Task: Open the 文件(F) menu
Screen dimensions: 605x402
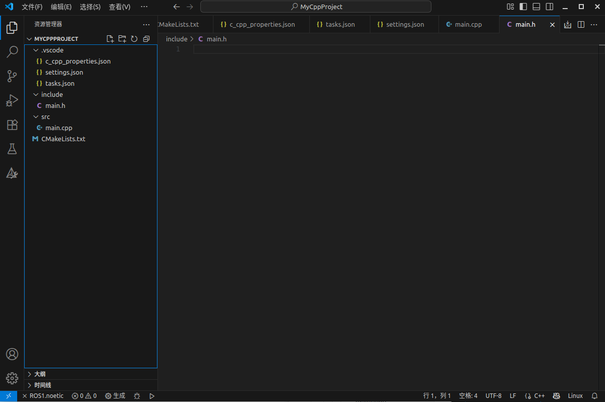Action: (32, 7)
